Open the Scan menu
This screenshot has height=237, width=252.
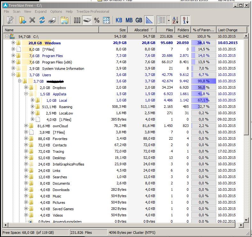17,11
